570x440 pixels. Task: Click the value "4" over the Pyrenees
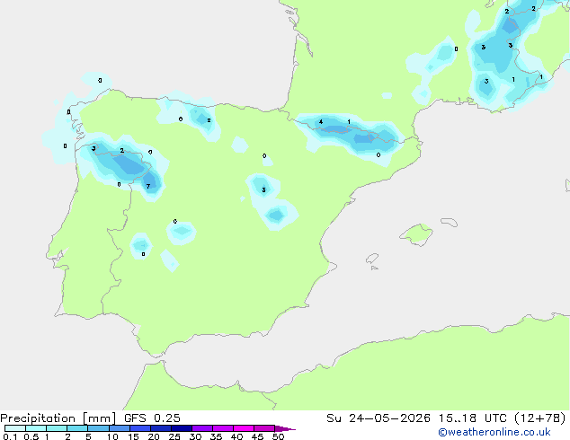click(321, 121)
